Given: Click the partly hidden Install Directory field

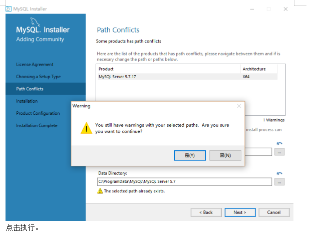Looking at the screenshot, I should [258, 152].
